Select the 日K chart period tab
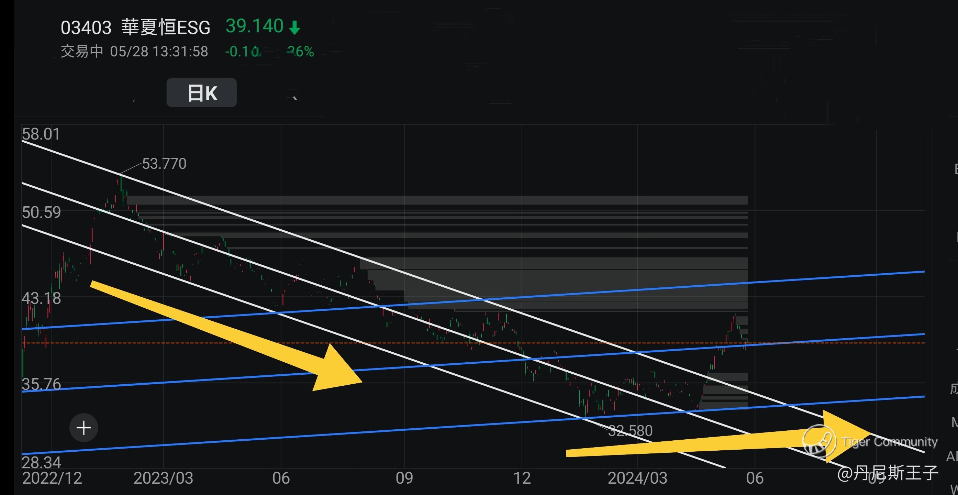The image size is (958, 495). [202, 92]
